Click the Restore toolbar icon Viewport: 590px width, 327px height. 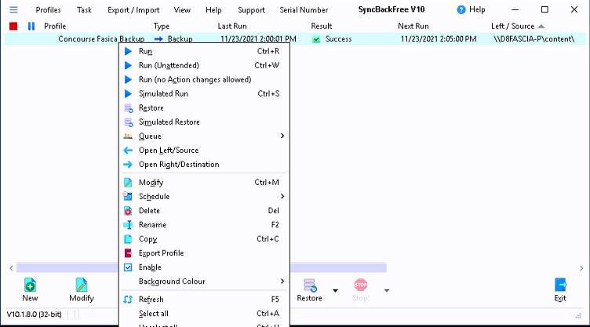click(x=309, y=285)
